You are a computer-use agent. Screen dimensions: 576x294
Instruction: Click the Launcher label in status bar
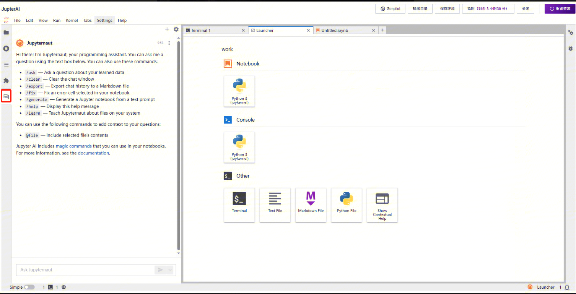[545, 288]
